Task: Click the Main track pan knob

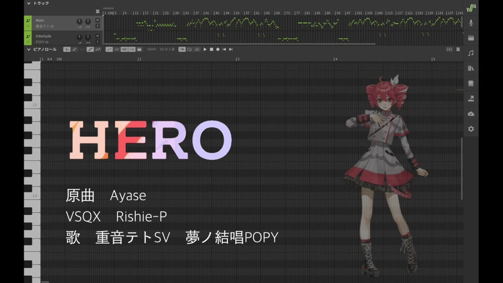Action: point(88,21)
